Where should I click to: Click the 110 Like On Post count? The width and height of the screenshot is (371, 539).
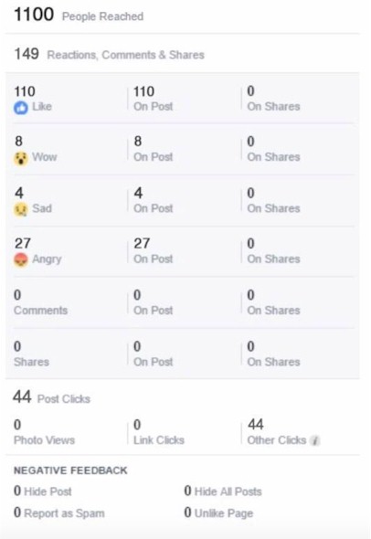coord(153,99)
